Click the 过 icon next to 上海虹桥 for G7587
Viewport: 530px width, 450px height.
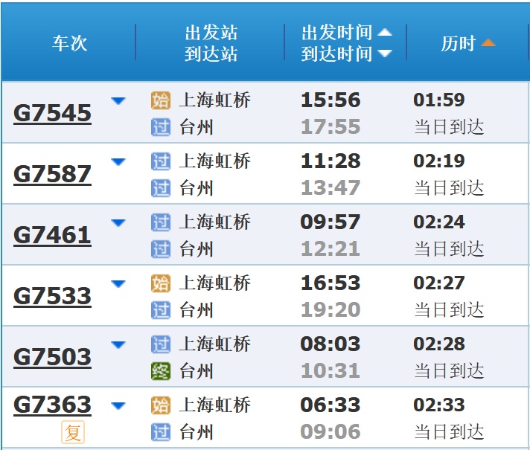[x=161, y=161]
